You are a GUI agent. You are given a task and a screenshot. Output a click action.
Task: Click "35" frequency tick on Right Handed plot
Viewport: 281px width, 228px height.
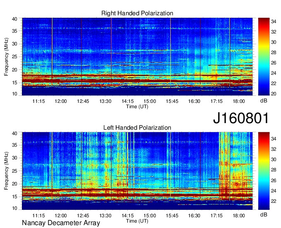point(15,31)
